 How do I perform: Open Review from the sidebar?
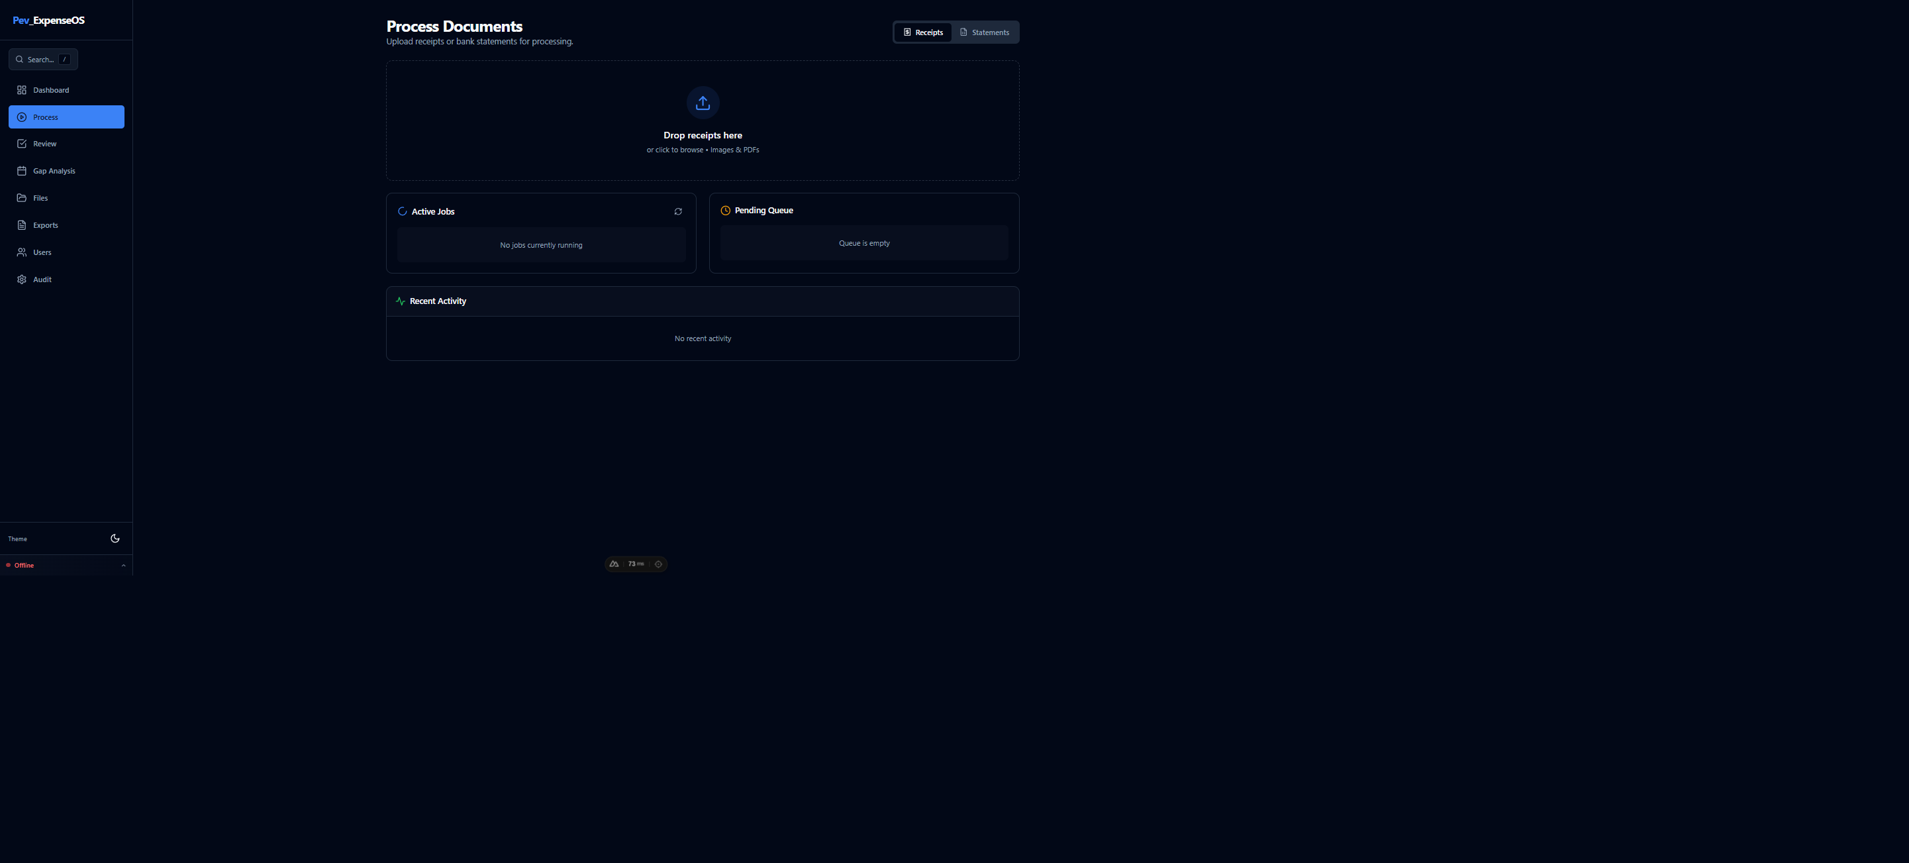(x=44, y=144)
